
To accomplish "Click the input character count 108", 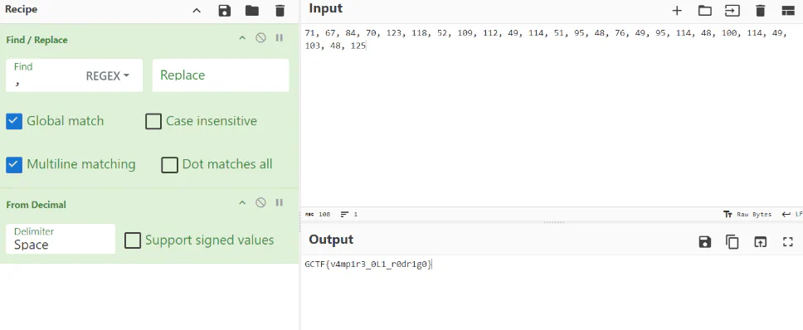I will (318, 215).
